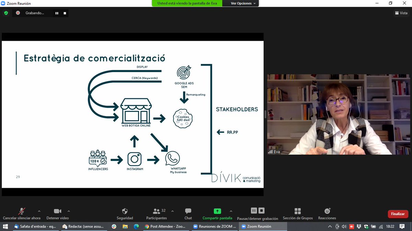Viewport: 412px width, 231px height.
Task: Click the green 'viendo la pantalla de Eva' banner
Action: click(187, 3)
